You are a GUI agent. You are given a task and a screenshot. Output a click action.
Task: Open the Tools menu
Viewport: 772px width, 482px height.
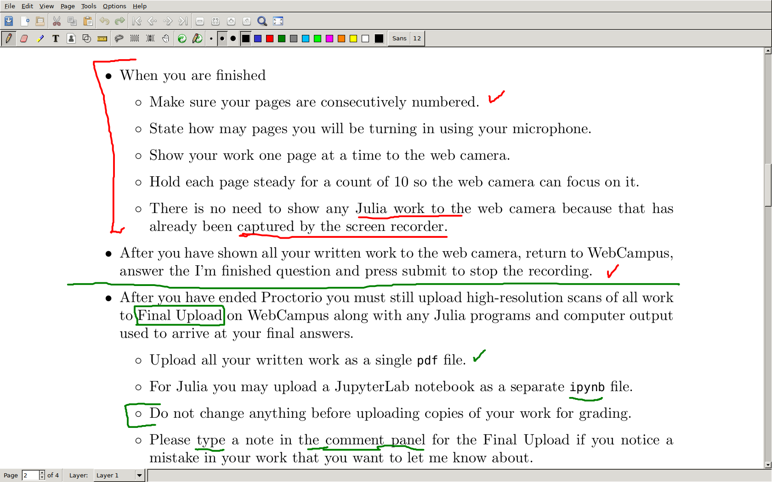[x=89, y=6]
